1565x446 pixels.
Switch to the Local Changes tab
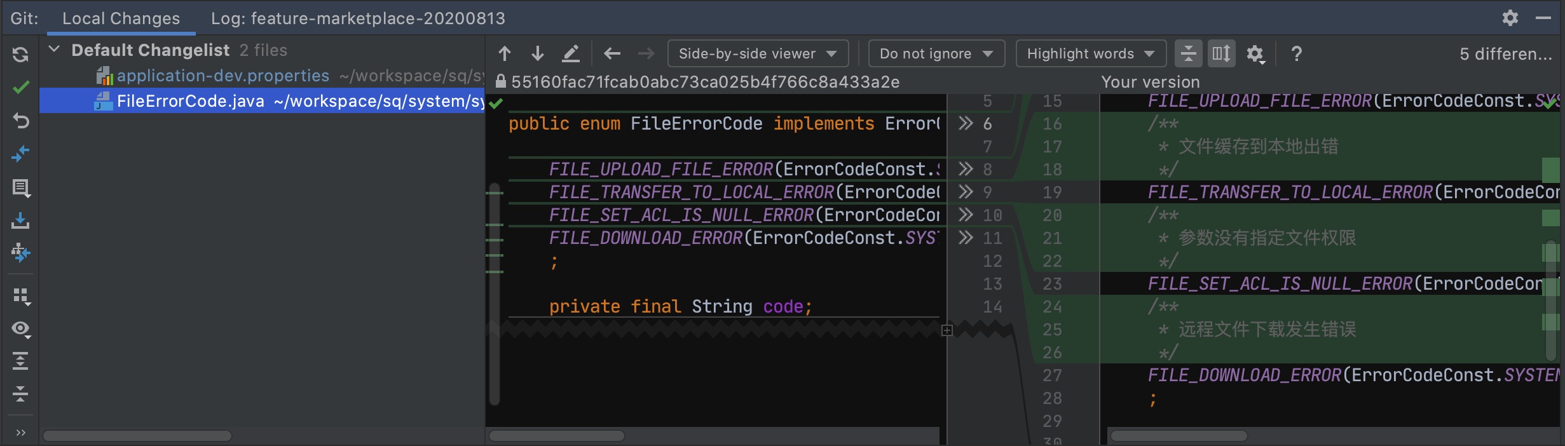[121, 18]
